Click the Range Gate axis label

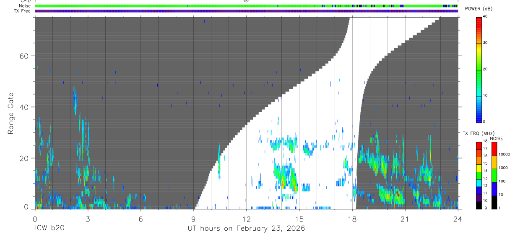[x=11, y=113]
